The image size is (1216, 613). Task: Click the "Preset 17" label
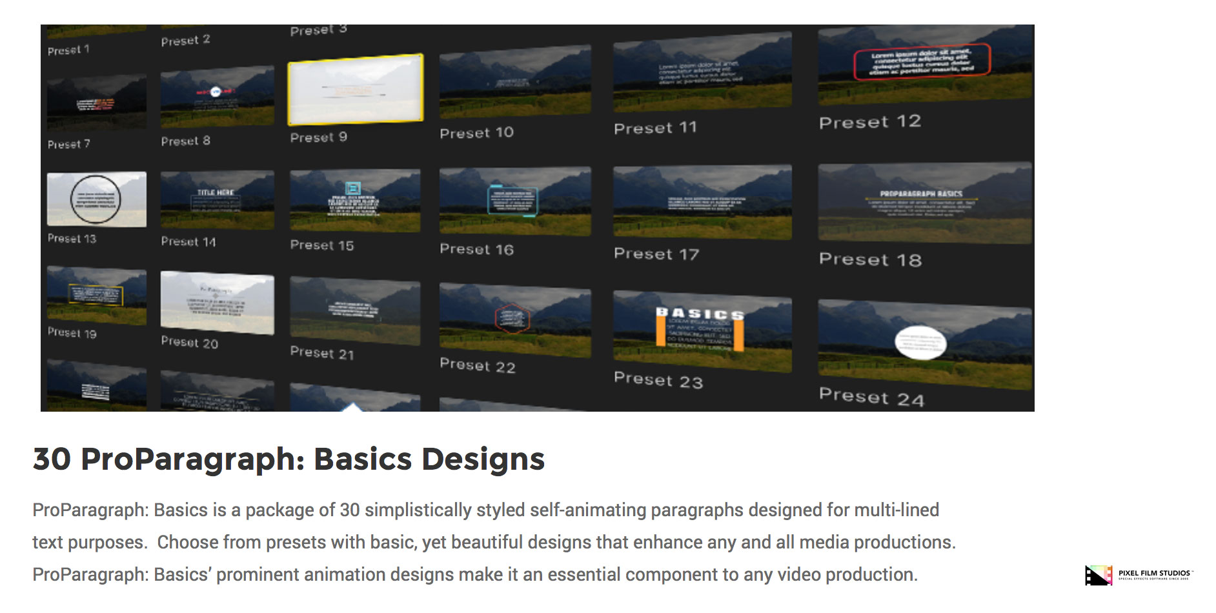[x=656, y=254]
